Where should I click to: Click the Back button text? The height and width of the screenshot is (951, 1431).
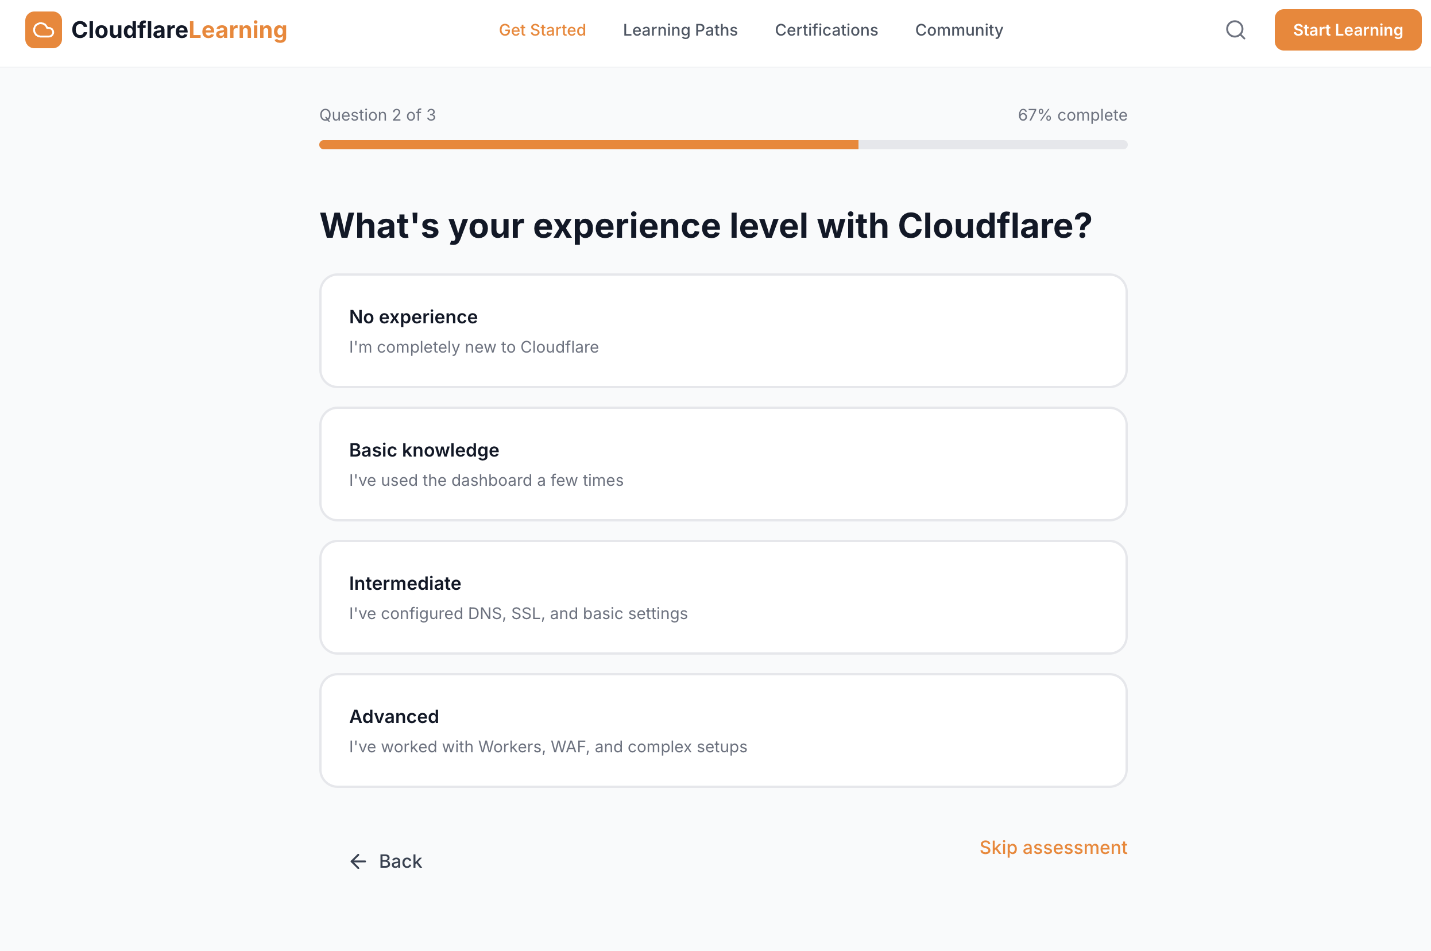[400, 861]
